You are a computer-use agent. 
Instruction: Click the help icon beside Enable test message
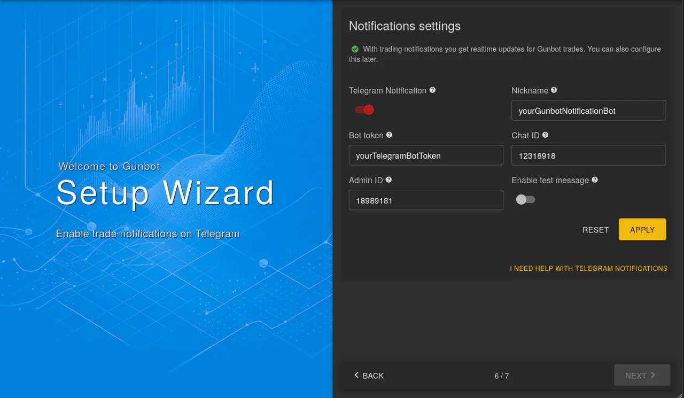coord(595,180)
